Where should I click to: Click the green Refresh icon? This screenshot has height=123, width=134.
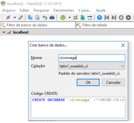(x=63, y=18)
